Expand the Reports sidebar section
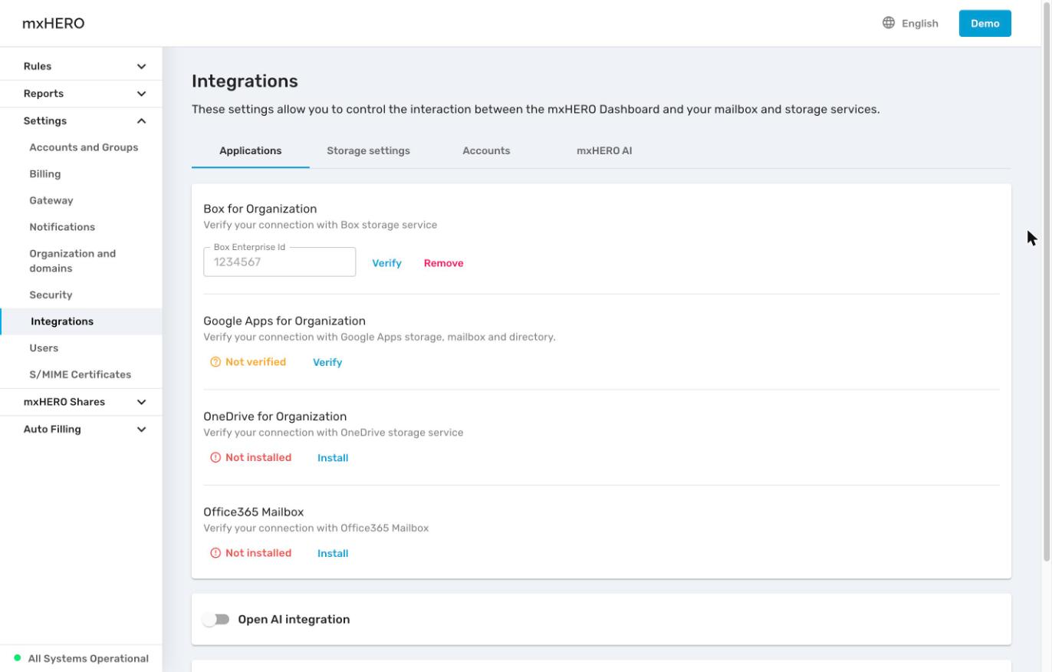1052x672 pixels. pos(81,94)
